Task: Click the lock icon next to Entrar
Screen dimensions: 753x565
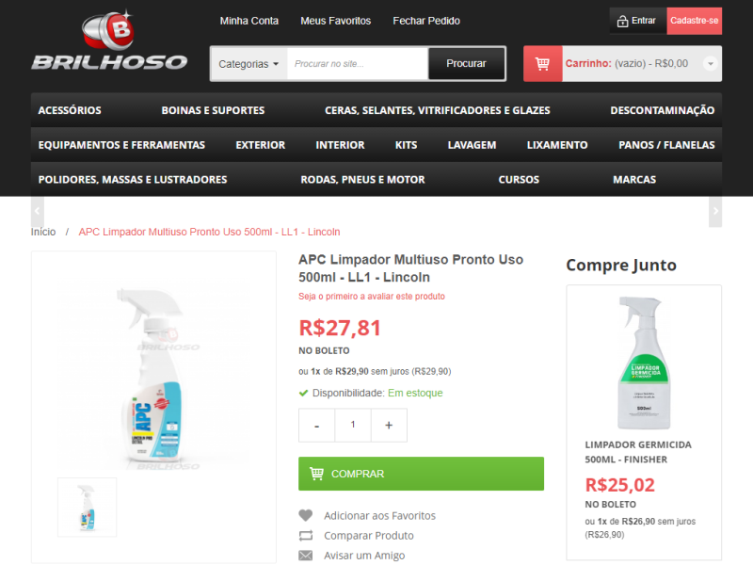Action: (622, 21)
